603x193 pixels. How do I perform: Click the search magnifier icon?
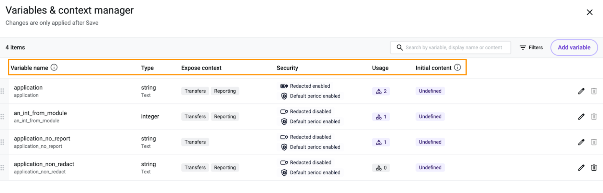pyautogui.click(x=400, y=47)
